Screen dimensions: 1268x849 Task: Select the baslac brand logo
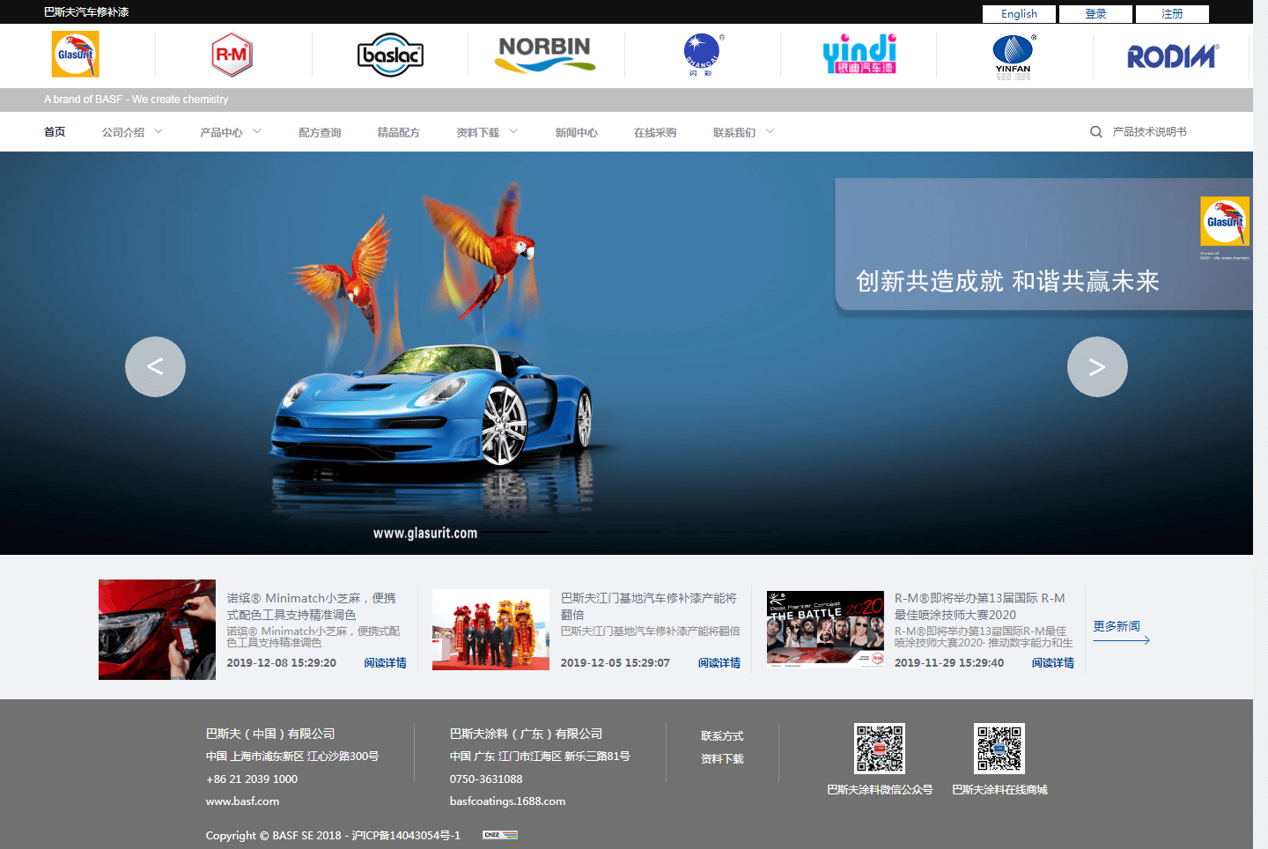(390, 55)
